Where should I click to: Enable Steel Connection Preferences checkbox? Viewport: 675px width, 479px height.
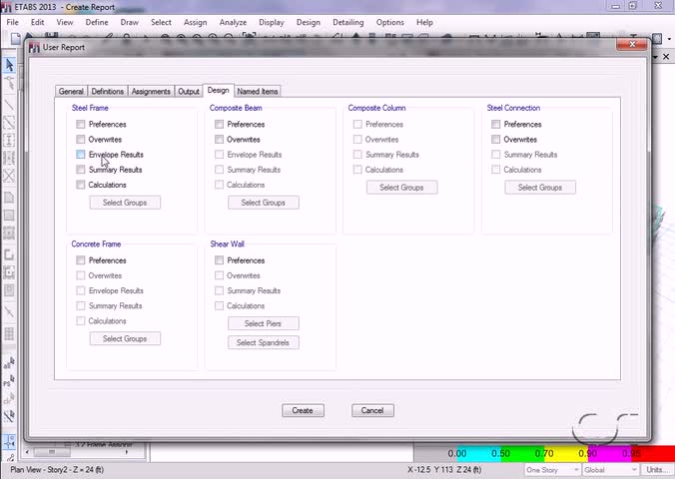pos(496,125)
